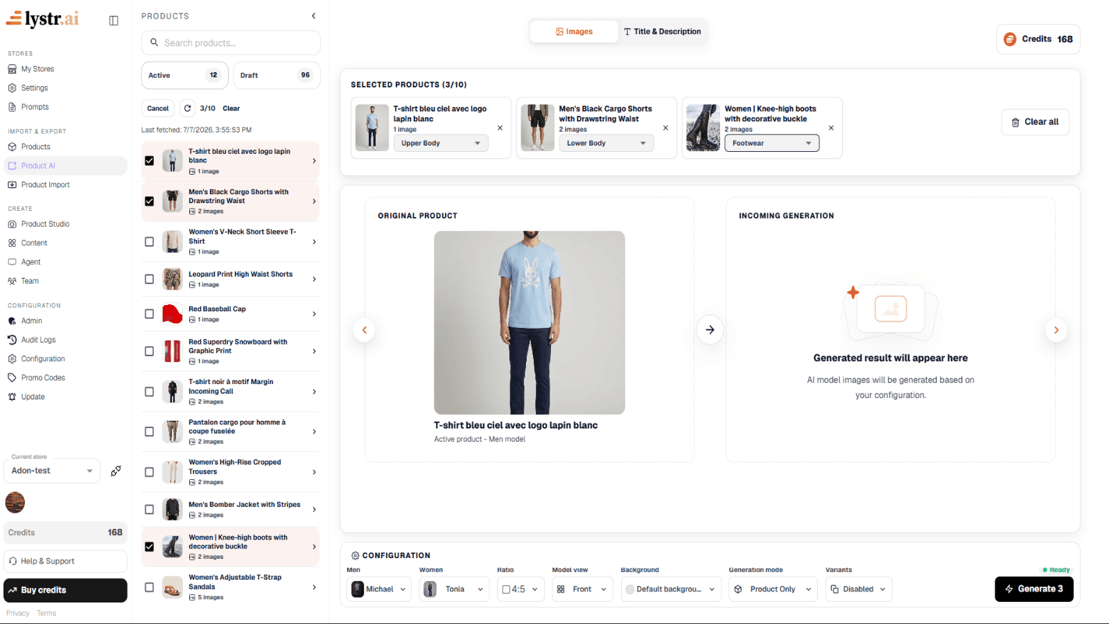Click Clear link next to 3/10
This screenshot has width=1109, height=624.
click(231, 109)
